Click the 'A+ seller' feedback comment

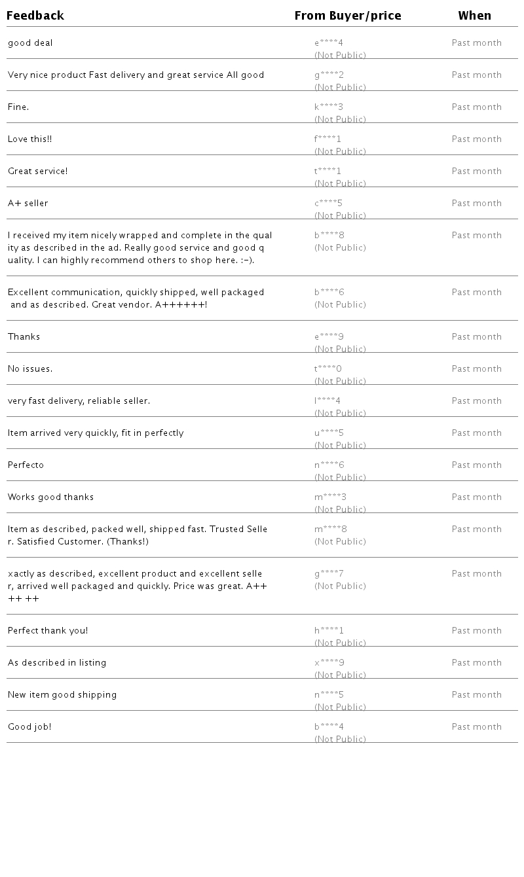point(28,204)
